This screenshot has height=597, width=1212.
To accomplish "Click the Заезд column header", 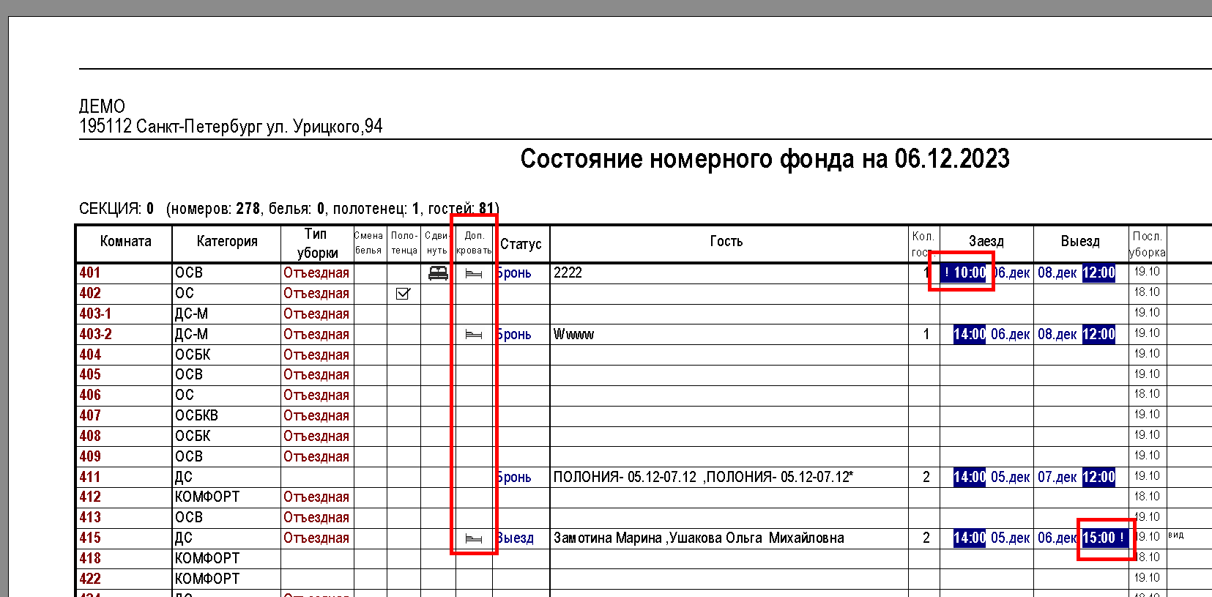I will 986,242.
